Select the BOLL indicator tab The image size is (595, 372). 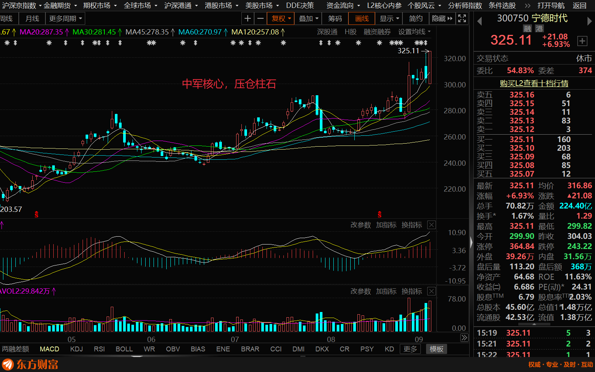point(124,349)
